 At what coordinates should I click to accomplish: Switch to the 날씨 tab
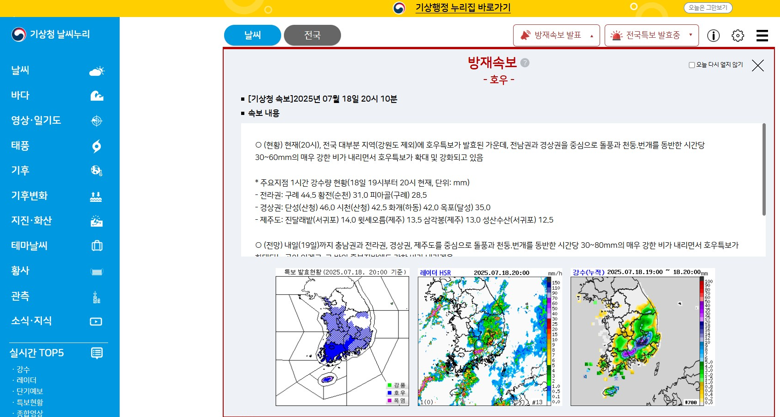[253, 35]
